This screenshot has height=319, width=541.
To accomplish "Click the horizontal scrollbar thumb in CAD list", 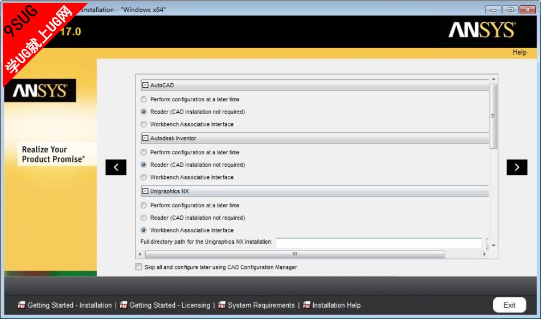I will click(295, 255).
